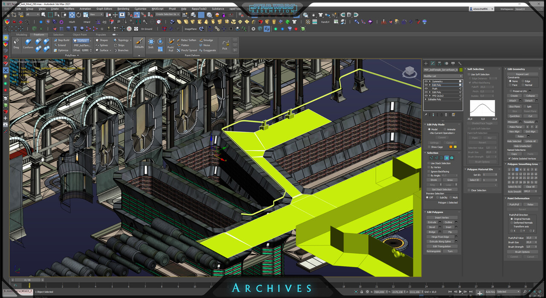
Task: Open the Rendering menu
Action: (x=123, y=9)
